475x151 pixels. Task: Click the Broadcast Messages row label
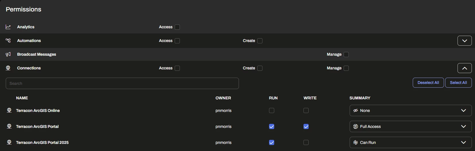click(37, 54)
